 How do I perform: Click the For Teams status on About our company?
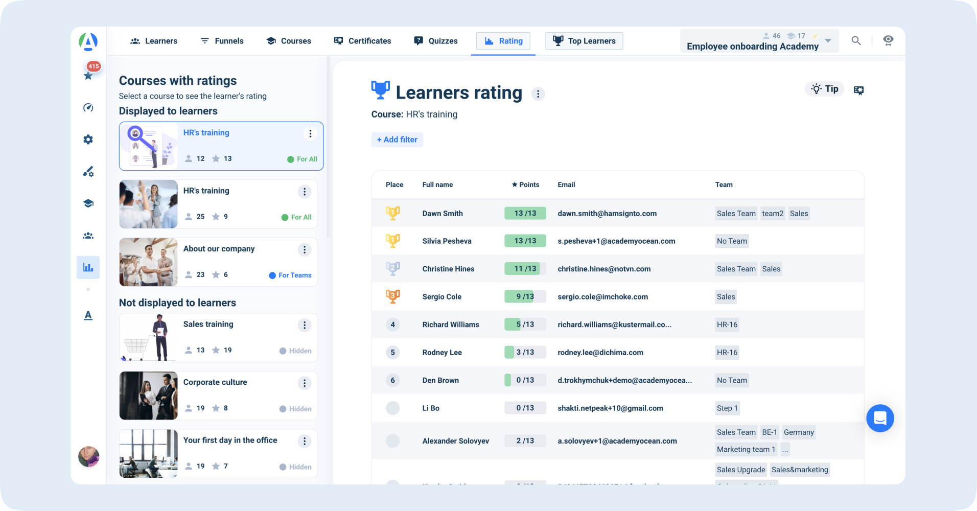[290, 275]
